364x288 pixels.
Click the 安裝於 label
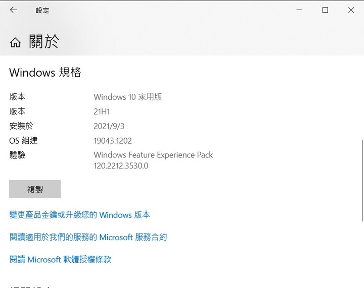click(x=21, y=126)
